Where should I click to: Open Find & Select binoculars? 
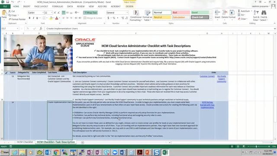(x=264, y=16)
